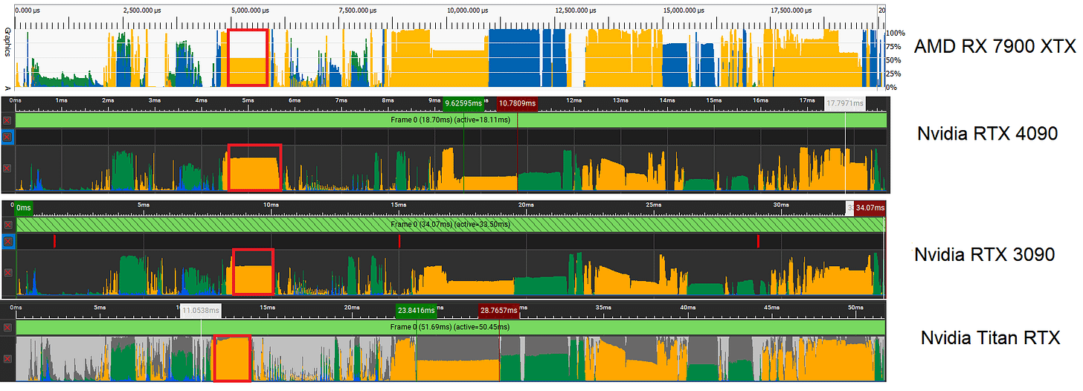Select the Frame 0 (18.70ms) bar
The height and width of the screenshot is (391, 1083).
(451, 120)
